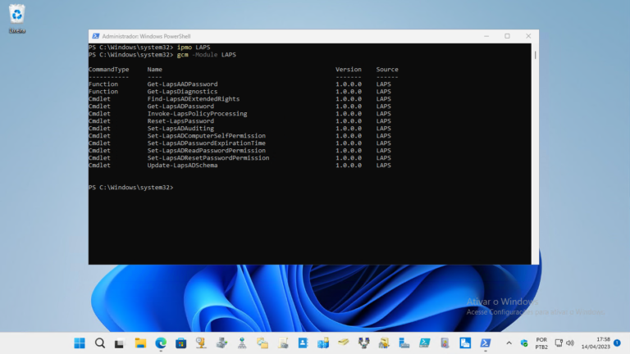The image size is (630, 354).
Task: Click the PowerShell vertical scrollbar thumb
Action: pyautogui.click(x=535, y=55)
